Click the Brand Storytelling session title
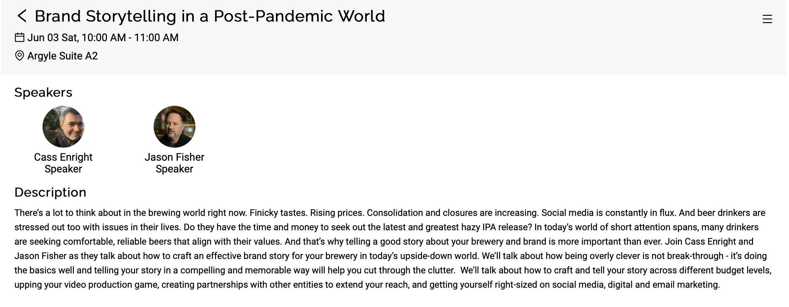The image size is (789, 307). pyautogui.click(x=210, y=16)
